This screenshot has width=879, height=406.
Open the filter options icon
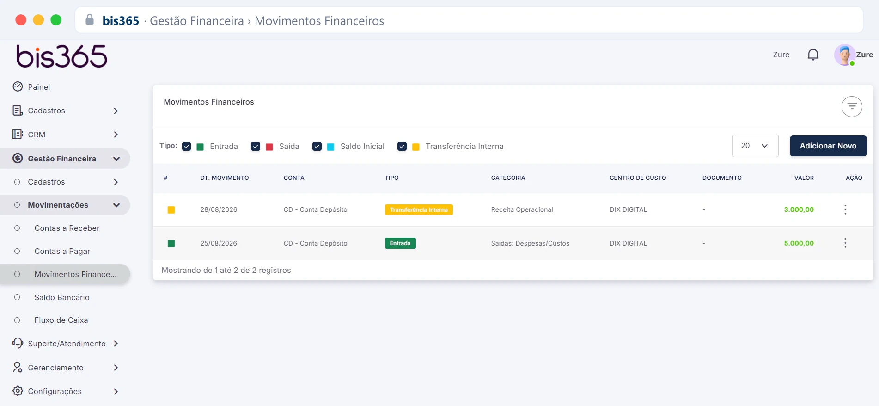(x=852, y=107)
